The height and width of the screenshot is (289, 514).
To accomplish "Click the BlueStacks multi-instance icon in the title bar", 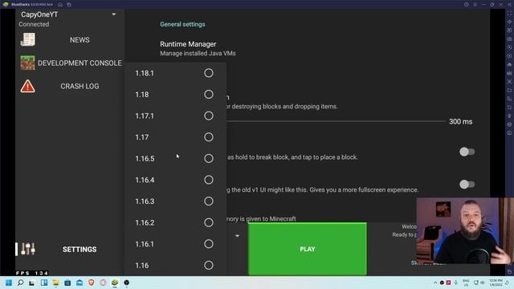I will click(69, 5).
